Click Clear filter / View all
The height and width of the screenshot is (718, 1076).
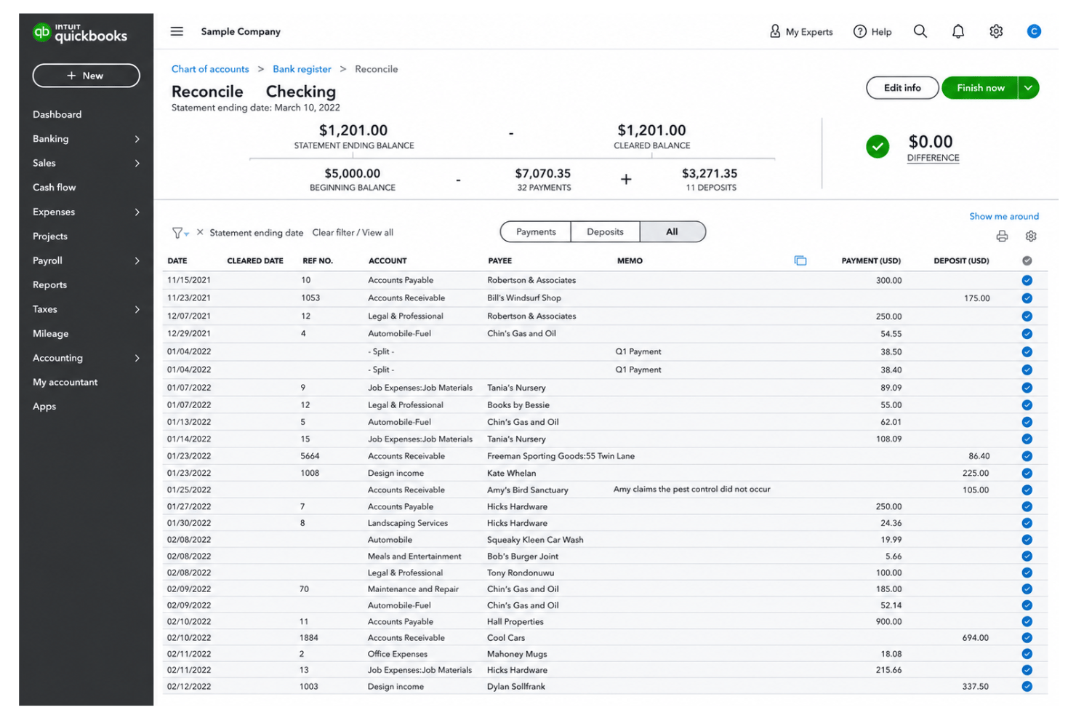(353, 233)
